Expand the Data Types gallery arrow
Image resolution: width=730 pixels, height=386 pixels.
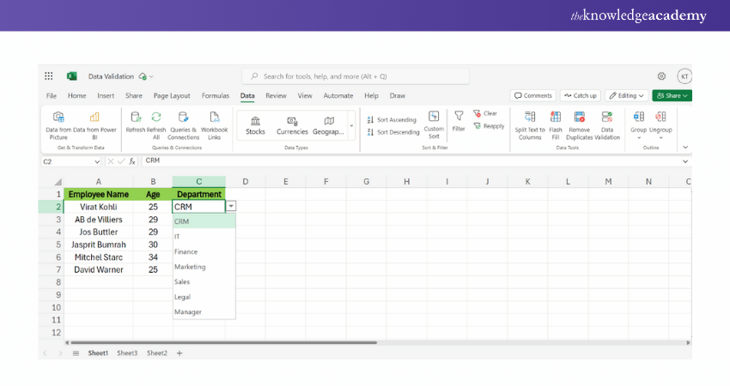tap(350, 126)
